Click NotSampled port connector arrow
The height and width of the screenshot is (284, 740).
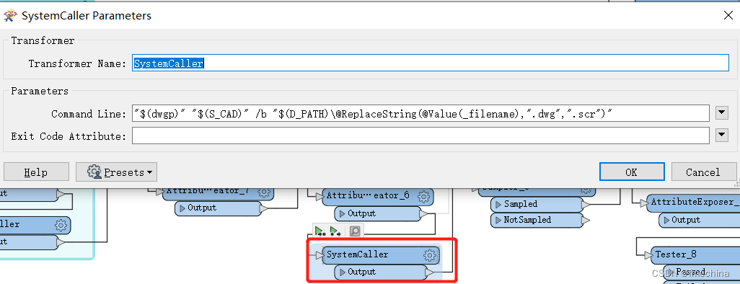pyautogui.click(x=586, y=221)
